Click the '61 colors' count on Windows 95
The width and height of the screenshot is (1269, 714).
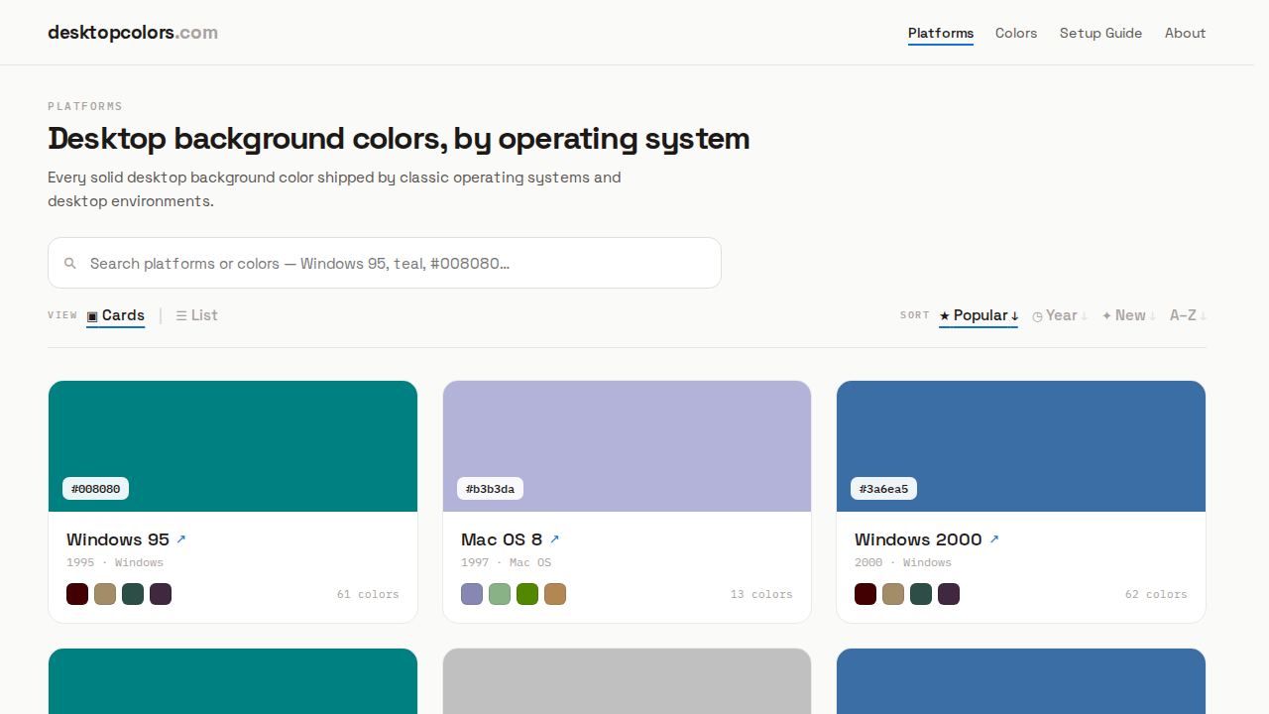pos(368,594)
